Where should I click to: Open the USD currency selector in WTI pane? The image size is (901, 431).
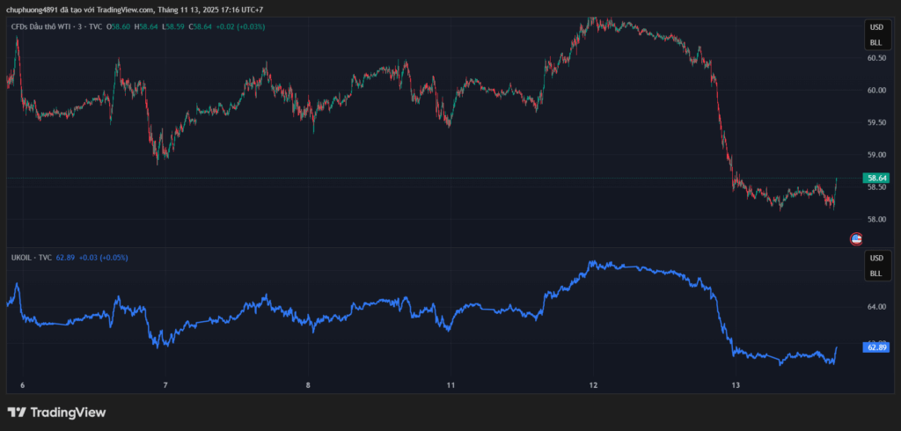(x=875, y=28)
